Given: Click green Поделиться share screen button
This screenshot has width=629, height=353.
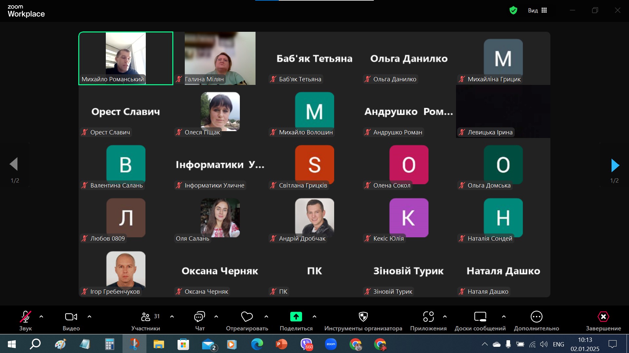Looking at the screenshot, I should pos(296,317).
